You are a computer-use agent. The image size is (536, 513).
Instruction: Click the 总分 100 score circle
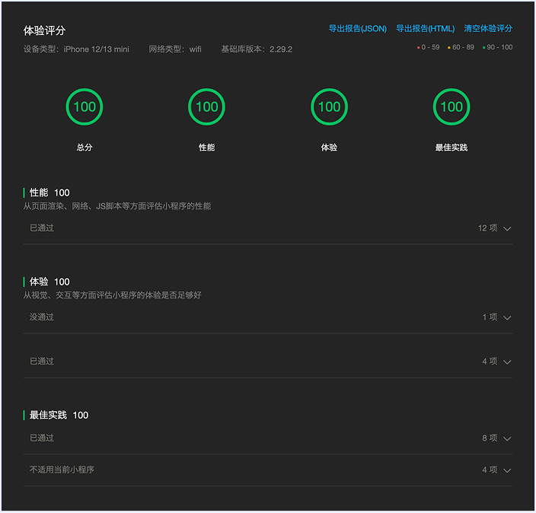coord(85,107)
